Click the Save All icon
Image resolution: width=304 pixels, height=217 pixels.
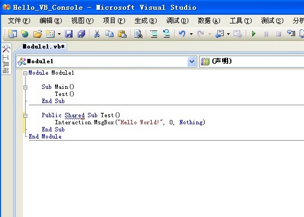click(81, 34)
